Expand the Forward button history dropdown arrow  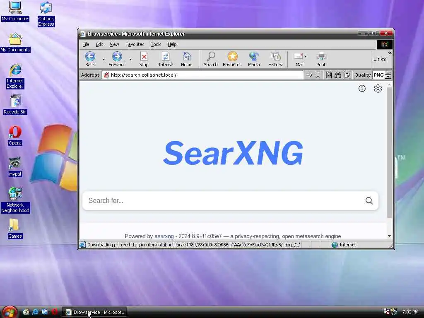(130, 59)
